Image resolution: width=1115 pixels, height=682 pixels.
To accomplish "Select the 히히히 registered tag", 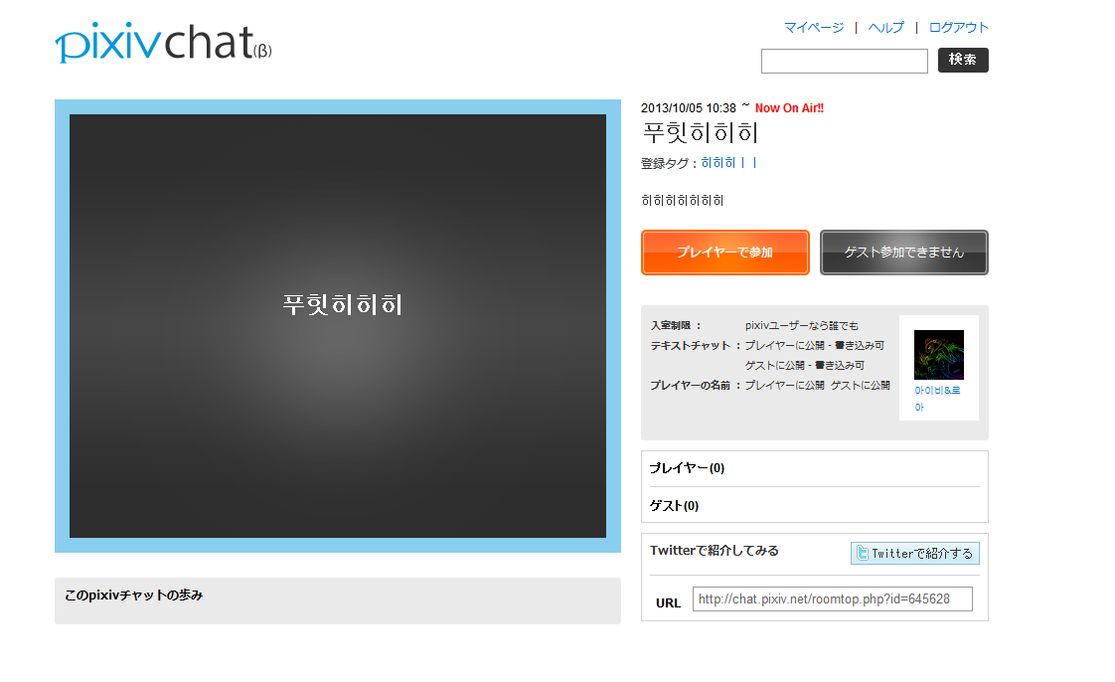I will point(717,163).
